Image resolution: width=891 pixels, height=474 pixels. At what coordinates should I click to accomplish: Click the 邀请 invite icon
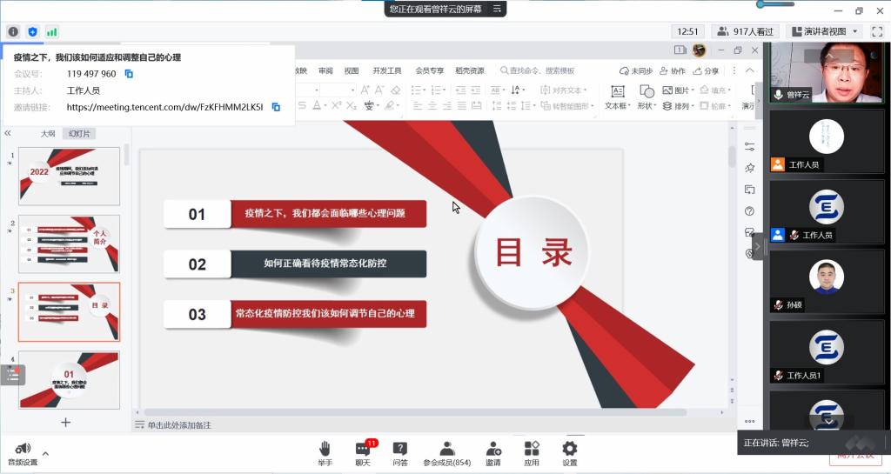pos(492,449)
